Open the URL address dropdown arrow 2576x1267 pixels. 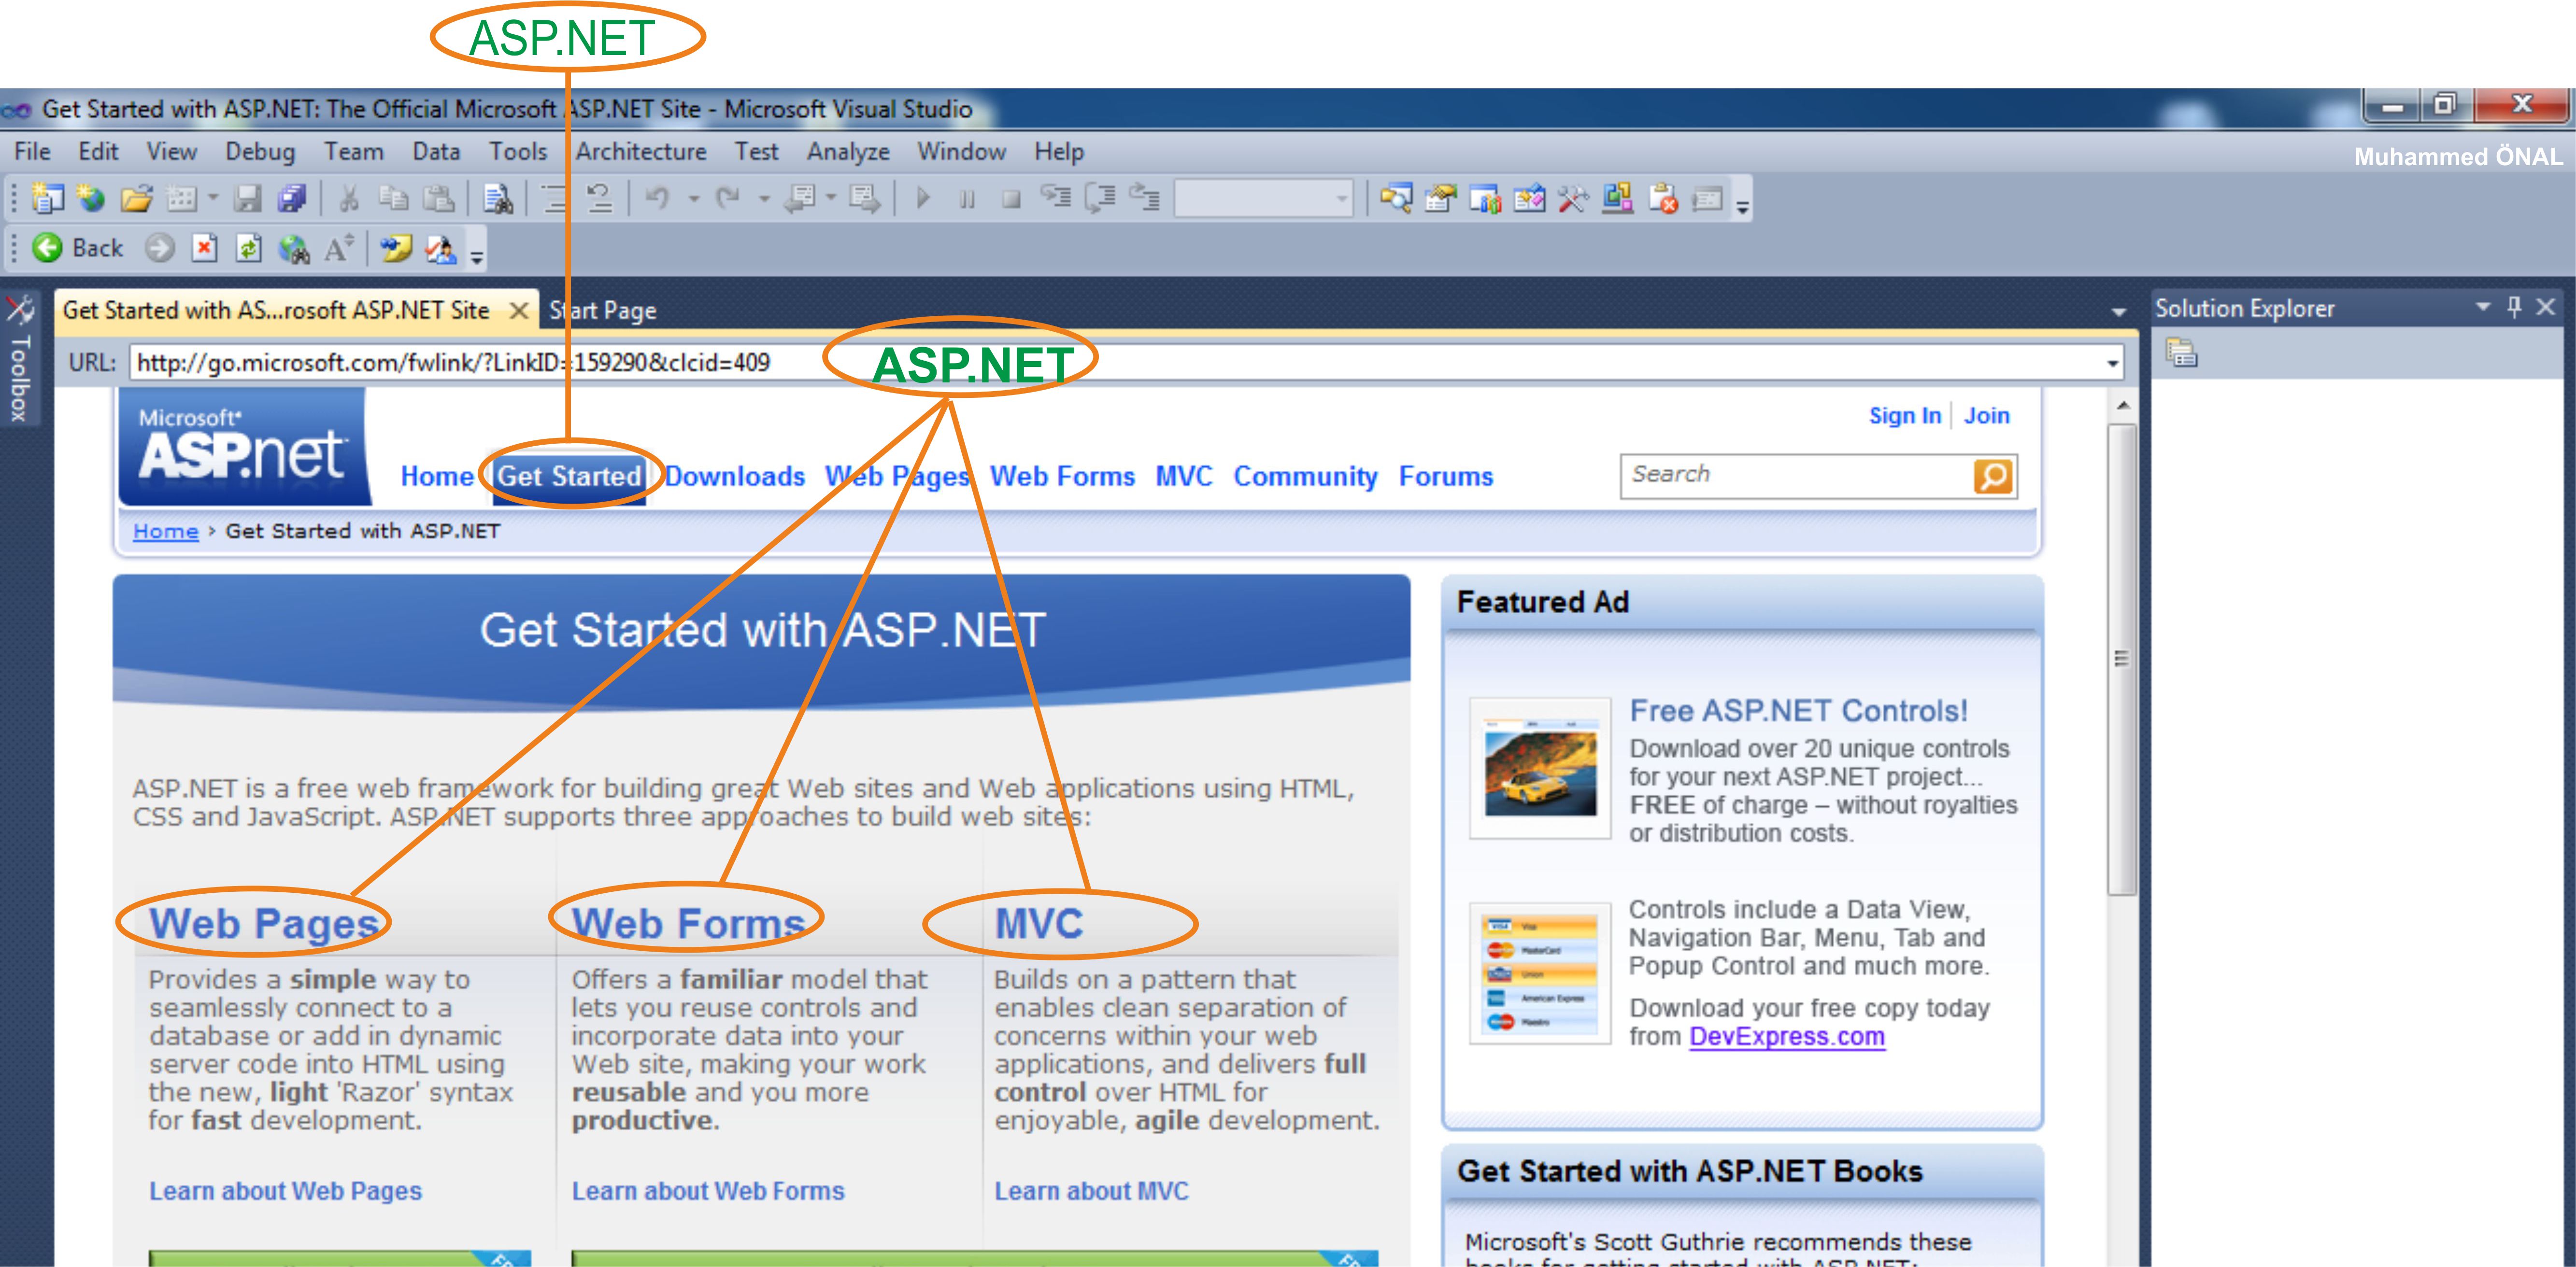coord(2112,363)
